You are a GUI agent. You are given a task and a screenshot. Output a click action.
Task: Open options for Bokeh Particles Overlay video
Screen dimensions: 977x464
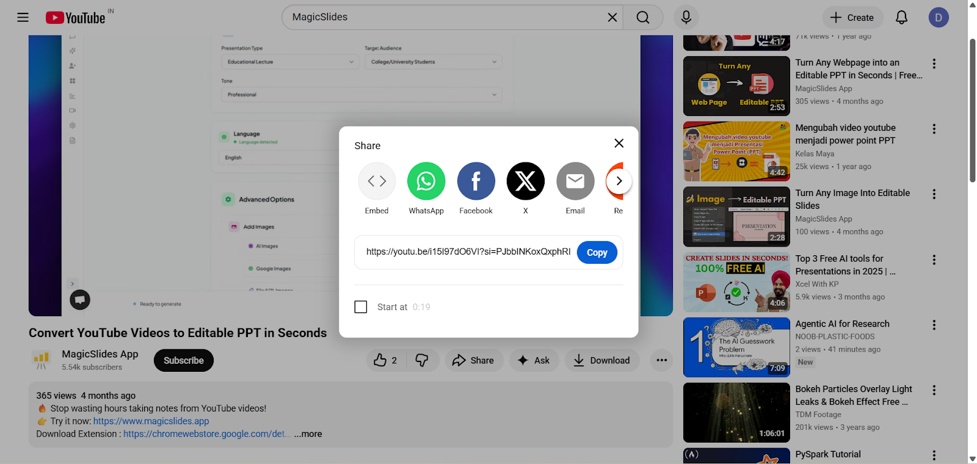(x=934, y=390)
